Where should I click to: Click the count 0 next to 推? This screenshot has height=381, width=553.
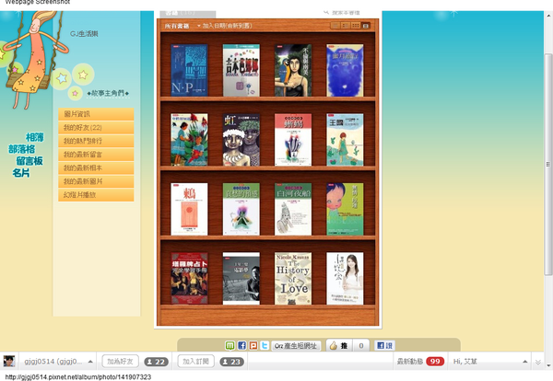click(x=360, y=346)
